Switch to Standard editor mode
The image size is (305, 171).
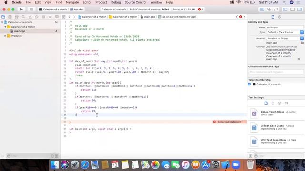[x=262, y=9]
